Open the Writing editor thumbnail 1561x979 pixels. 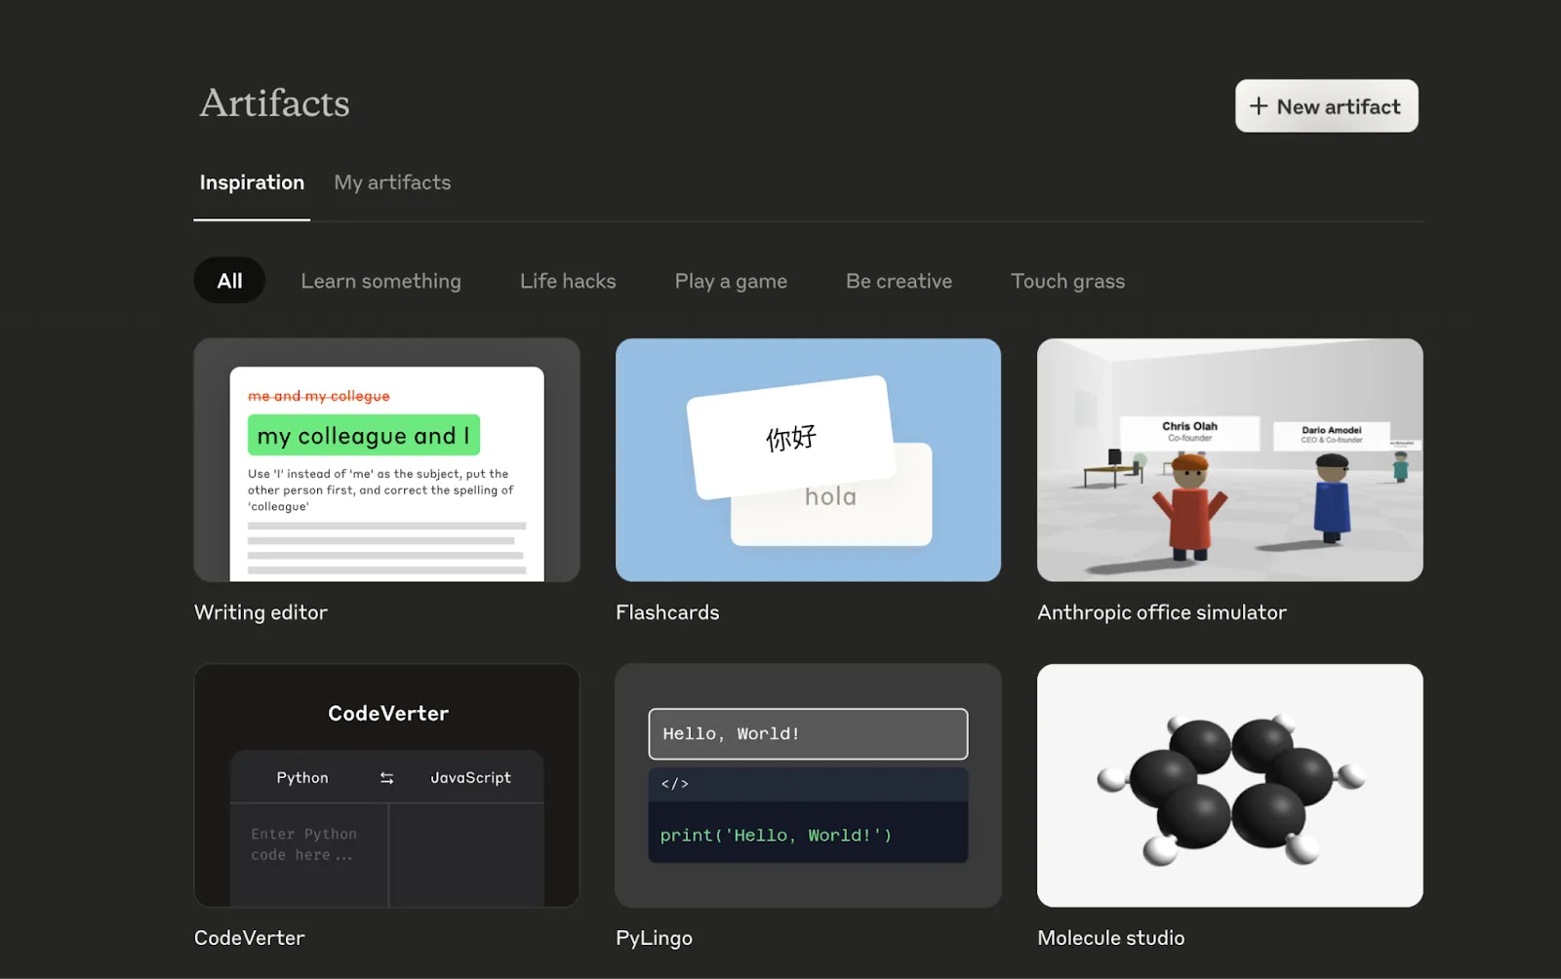386,460
